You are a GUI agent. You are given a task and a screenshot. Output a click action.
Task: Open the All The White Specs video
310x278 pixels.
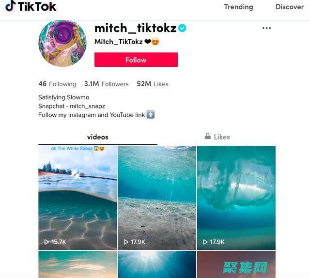click(77, 198)
